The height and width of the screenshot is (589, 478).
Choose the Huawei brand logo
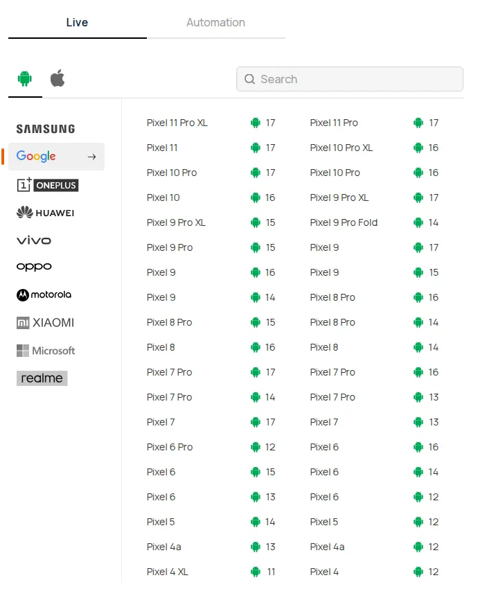46,213
